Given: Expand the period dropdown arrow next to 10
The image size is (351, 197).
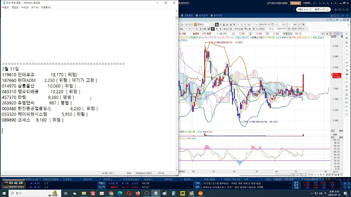Looking at the screenshot, I should 257,24.
